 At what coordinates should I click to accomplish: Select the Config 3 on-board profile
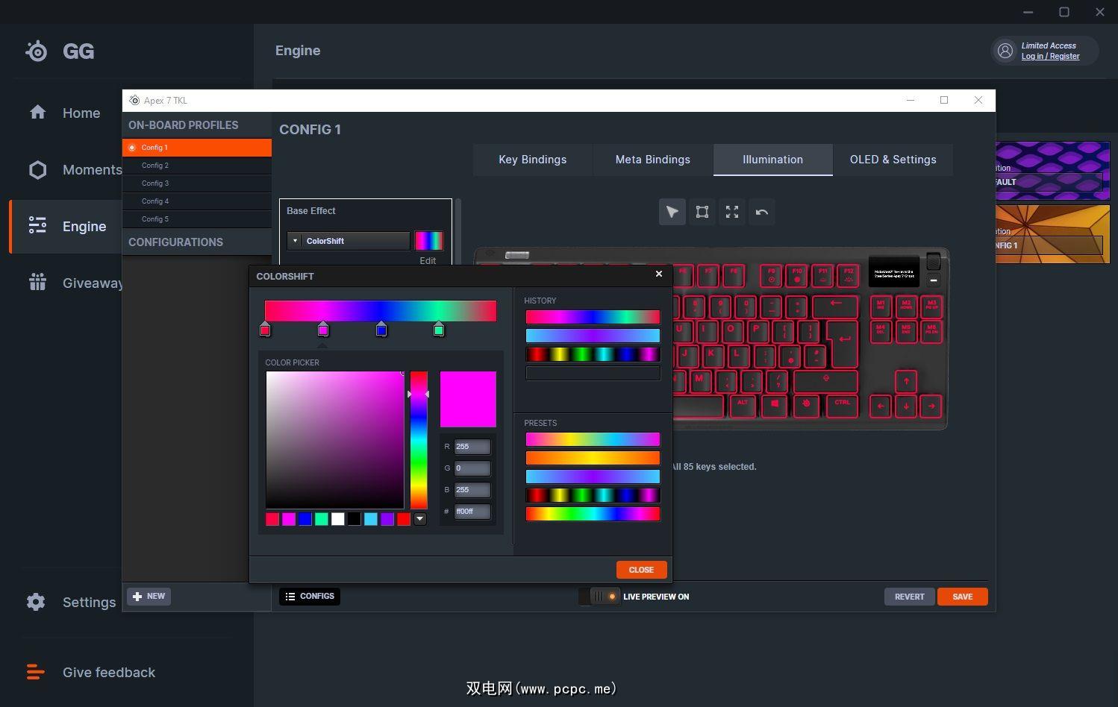tap(197, 183)
